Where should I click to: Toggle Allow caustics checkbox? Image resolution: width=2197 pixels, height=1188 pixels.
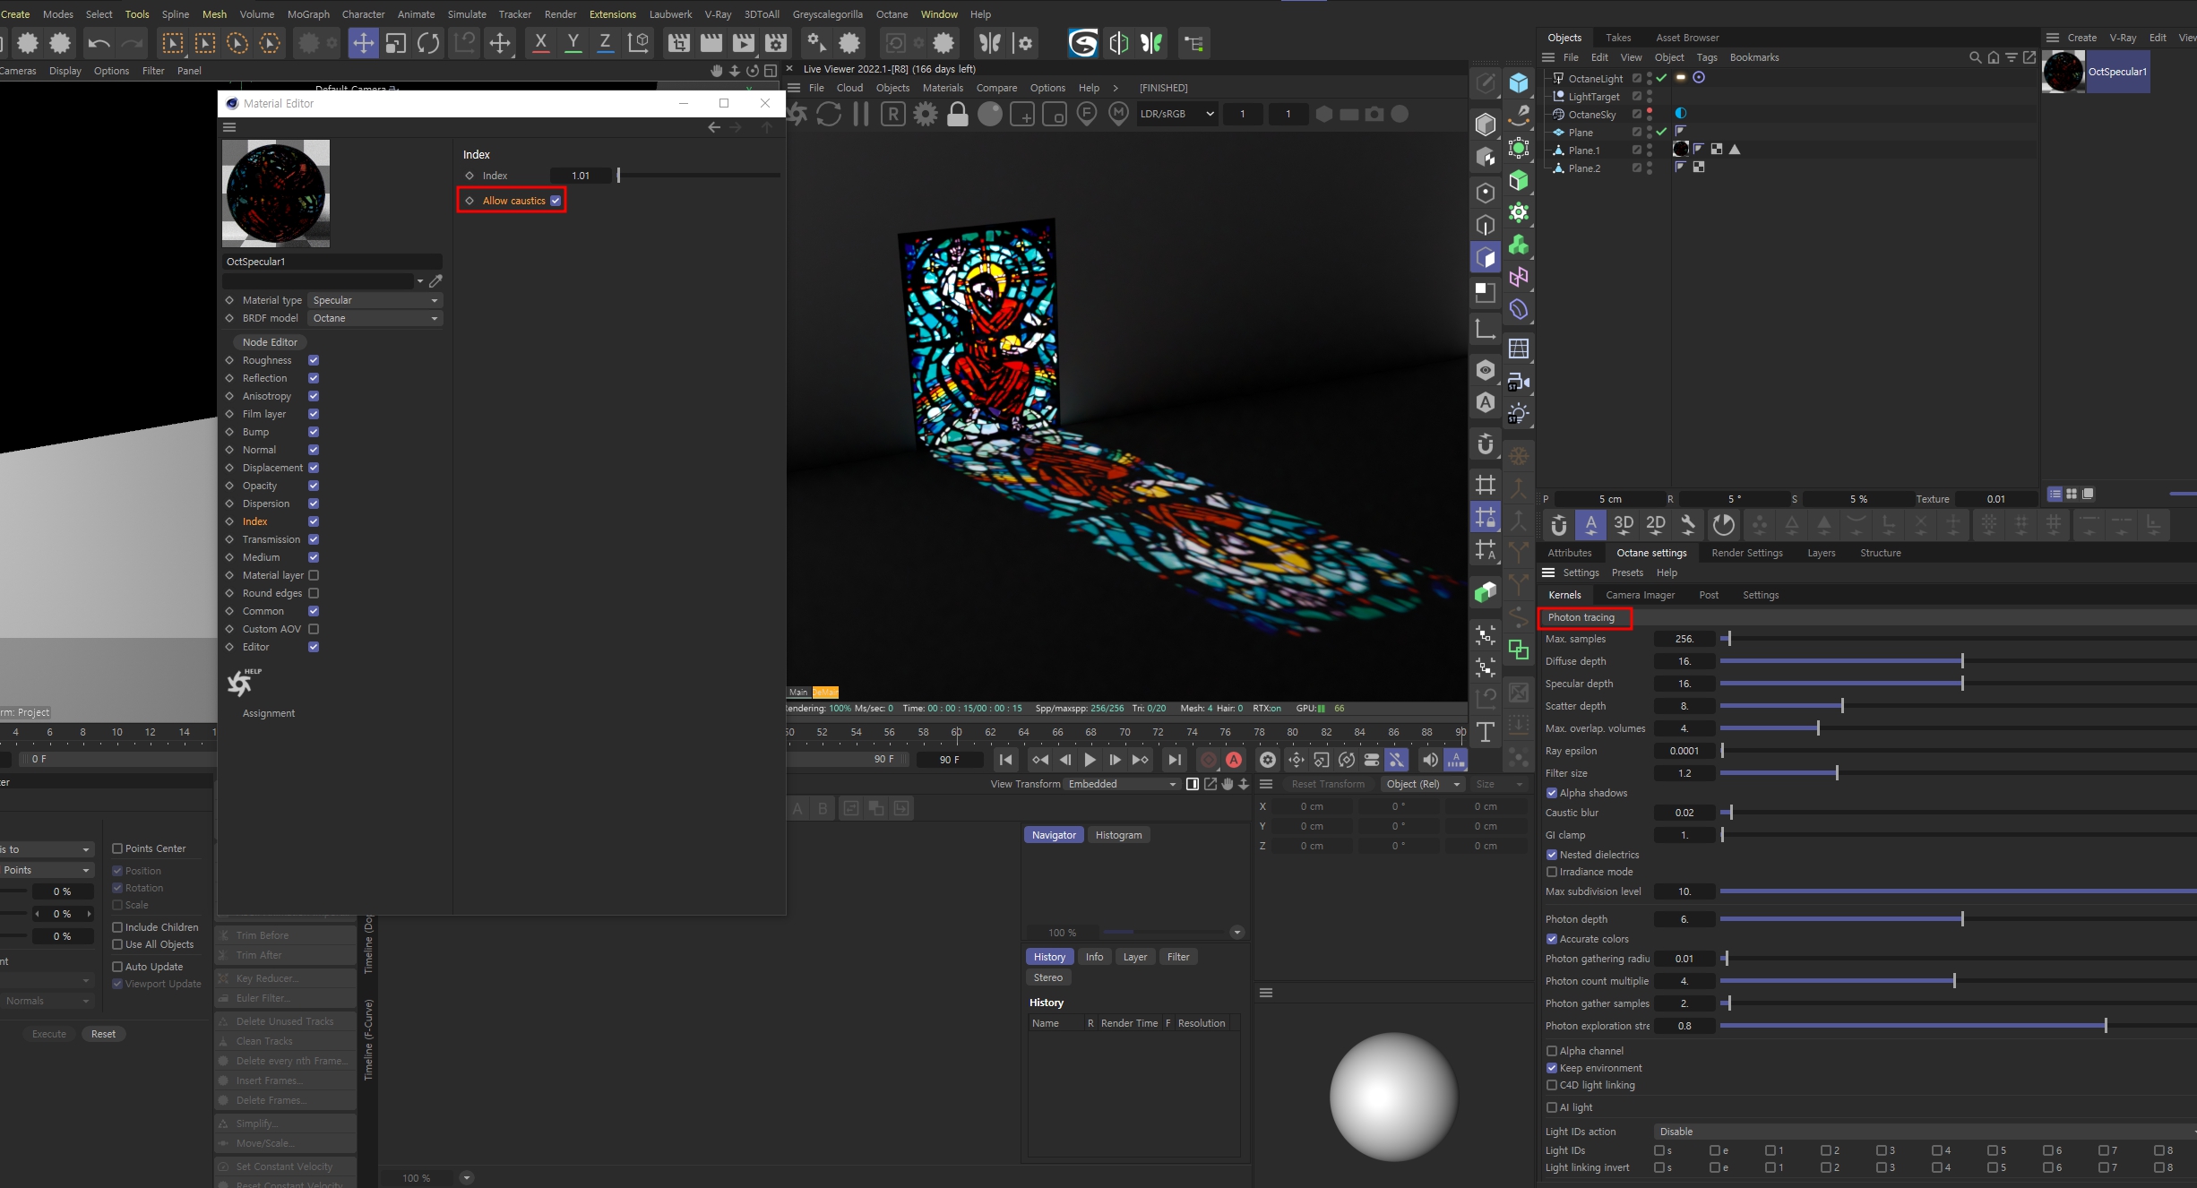tap(556, 201)
